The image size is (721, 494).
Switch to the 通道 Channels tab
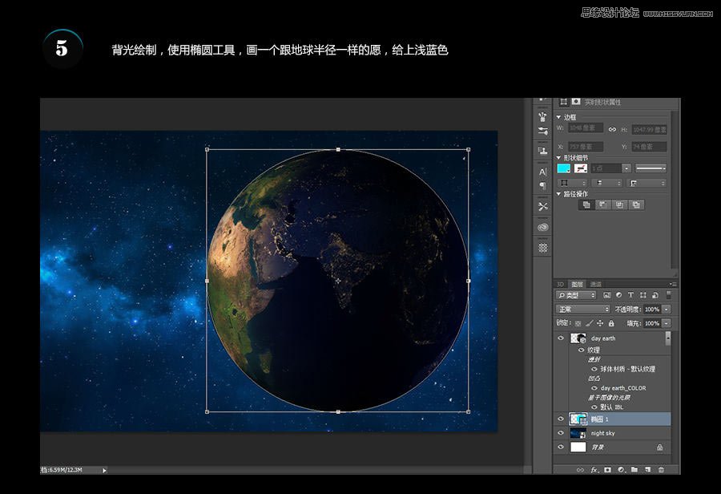(x=596, y=284)
